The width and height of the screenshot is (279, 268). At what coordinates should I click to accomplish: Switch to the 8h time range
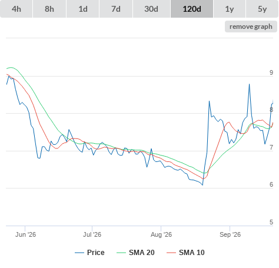coord(49,9)
